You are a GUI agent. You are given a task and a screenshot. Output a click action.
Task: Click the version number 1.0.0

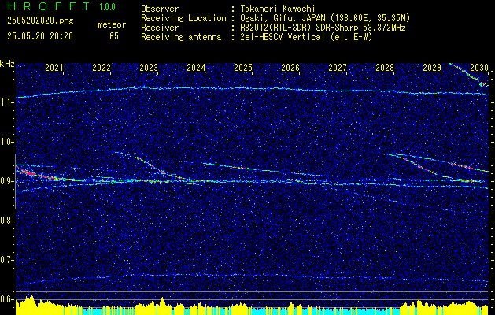(x=107, y=6)
